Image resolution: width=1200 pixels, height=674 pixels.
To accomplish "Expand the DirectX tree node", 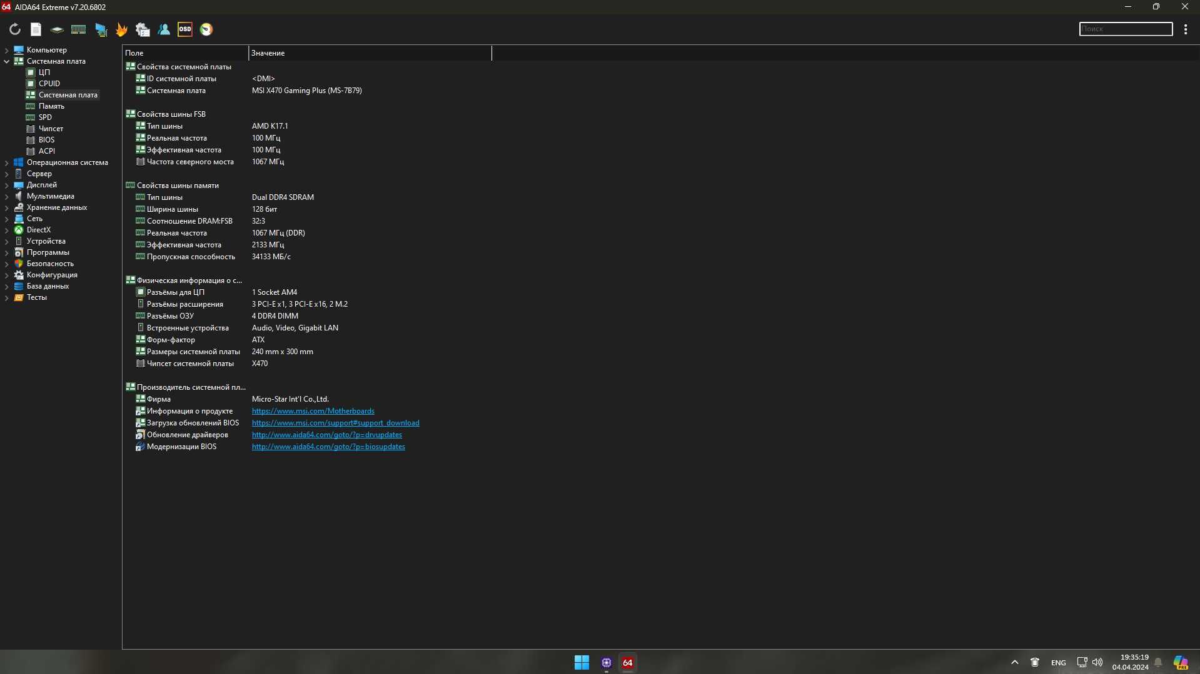I will 7,230.
